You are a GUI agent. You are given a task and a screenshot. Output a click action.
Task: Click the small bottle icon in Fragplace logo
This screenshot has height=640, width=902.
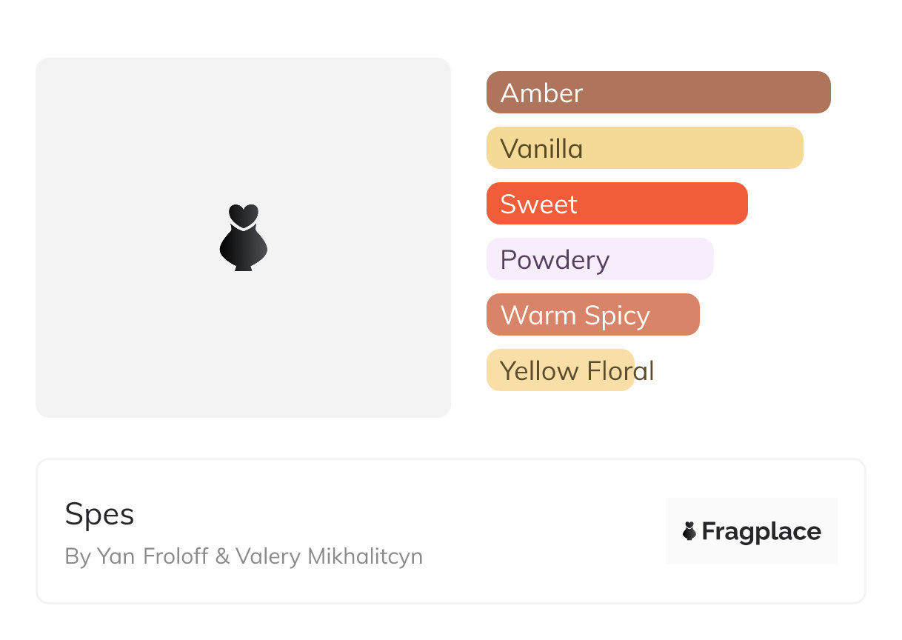click(x=689, y=531)
